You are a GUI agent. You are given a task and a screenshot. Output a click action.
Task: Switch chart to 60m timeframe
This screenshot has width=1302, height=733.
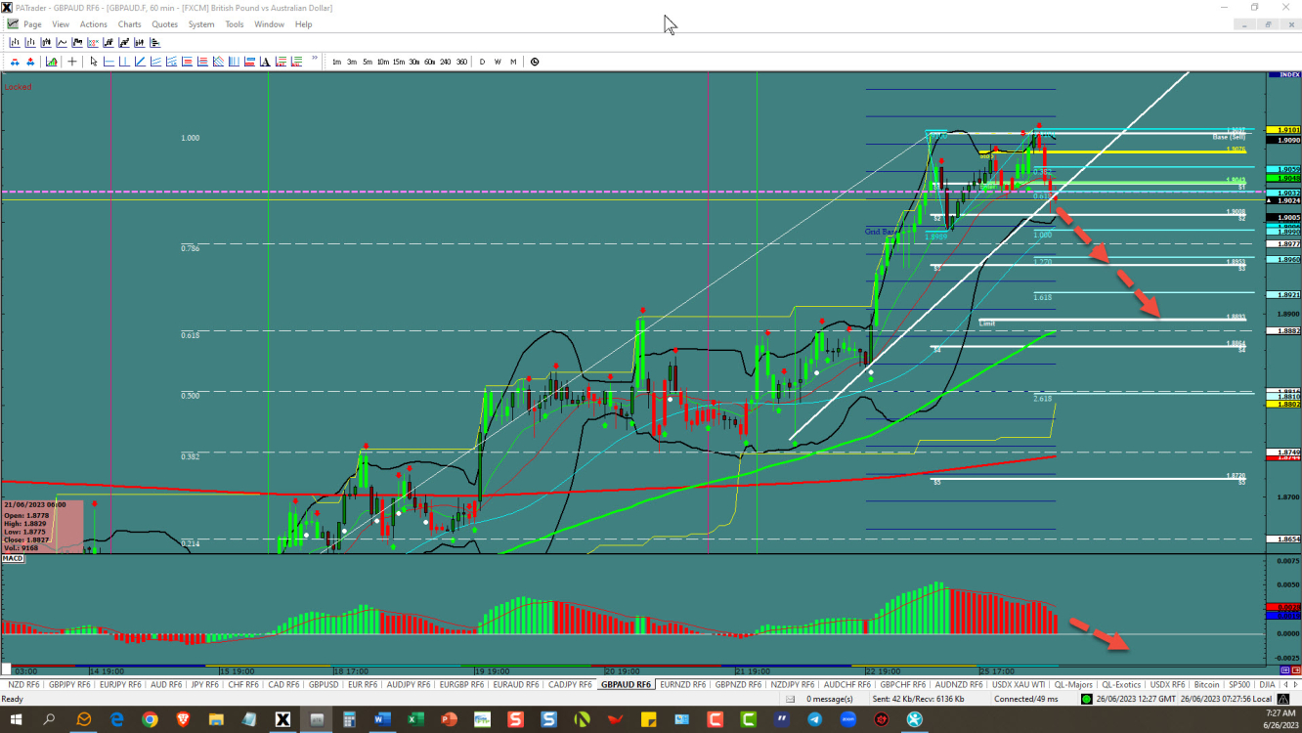pyautogui.click(x=429, y=62)
